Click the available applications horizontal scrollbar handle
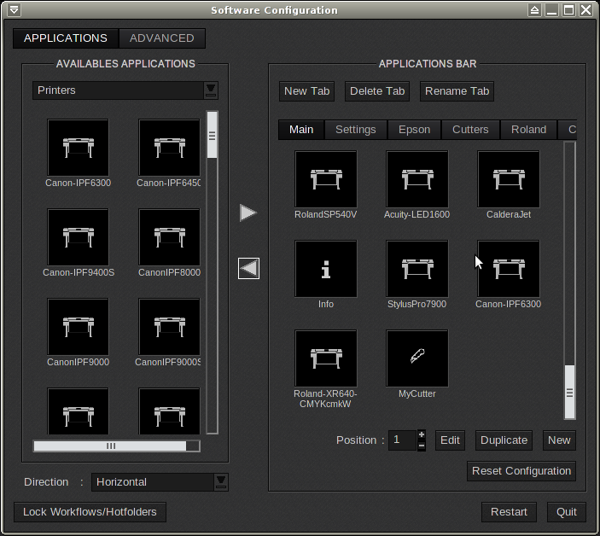The image size is (600, 536). pyautogui.click(x=111, y=446)
